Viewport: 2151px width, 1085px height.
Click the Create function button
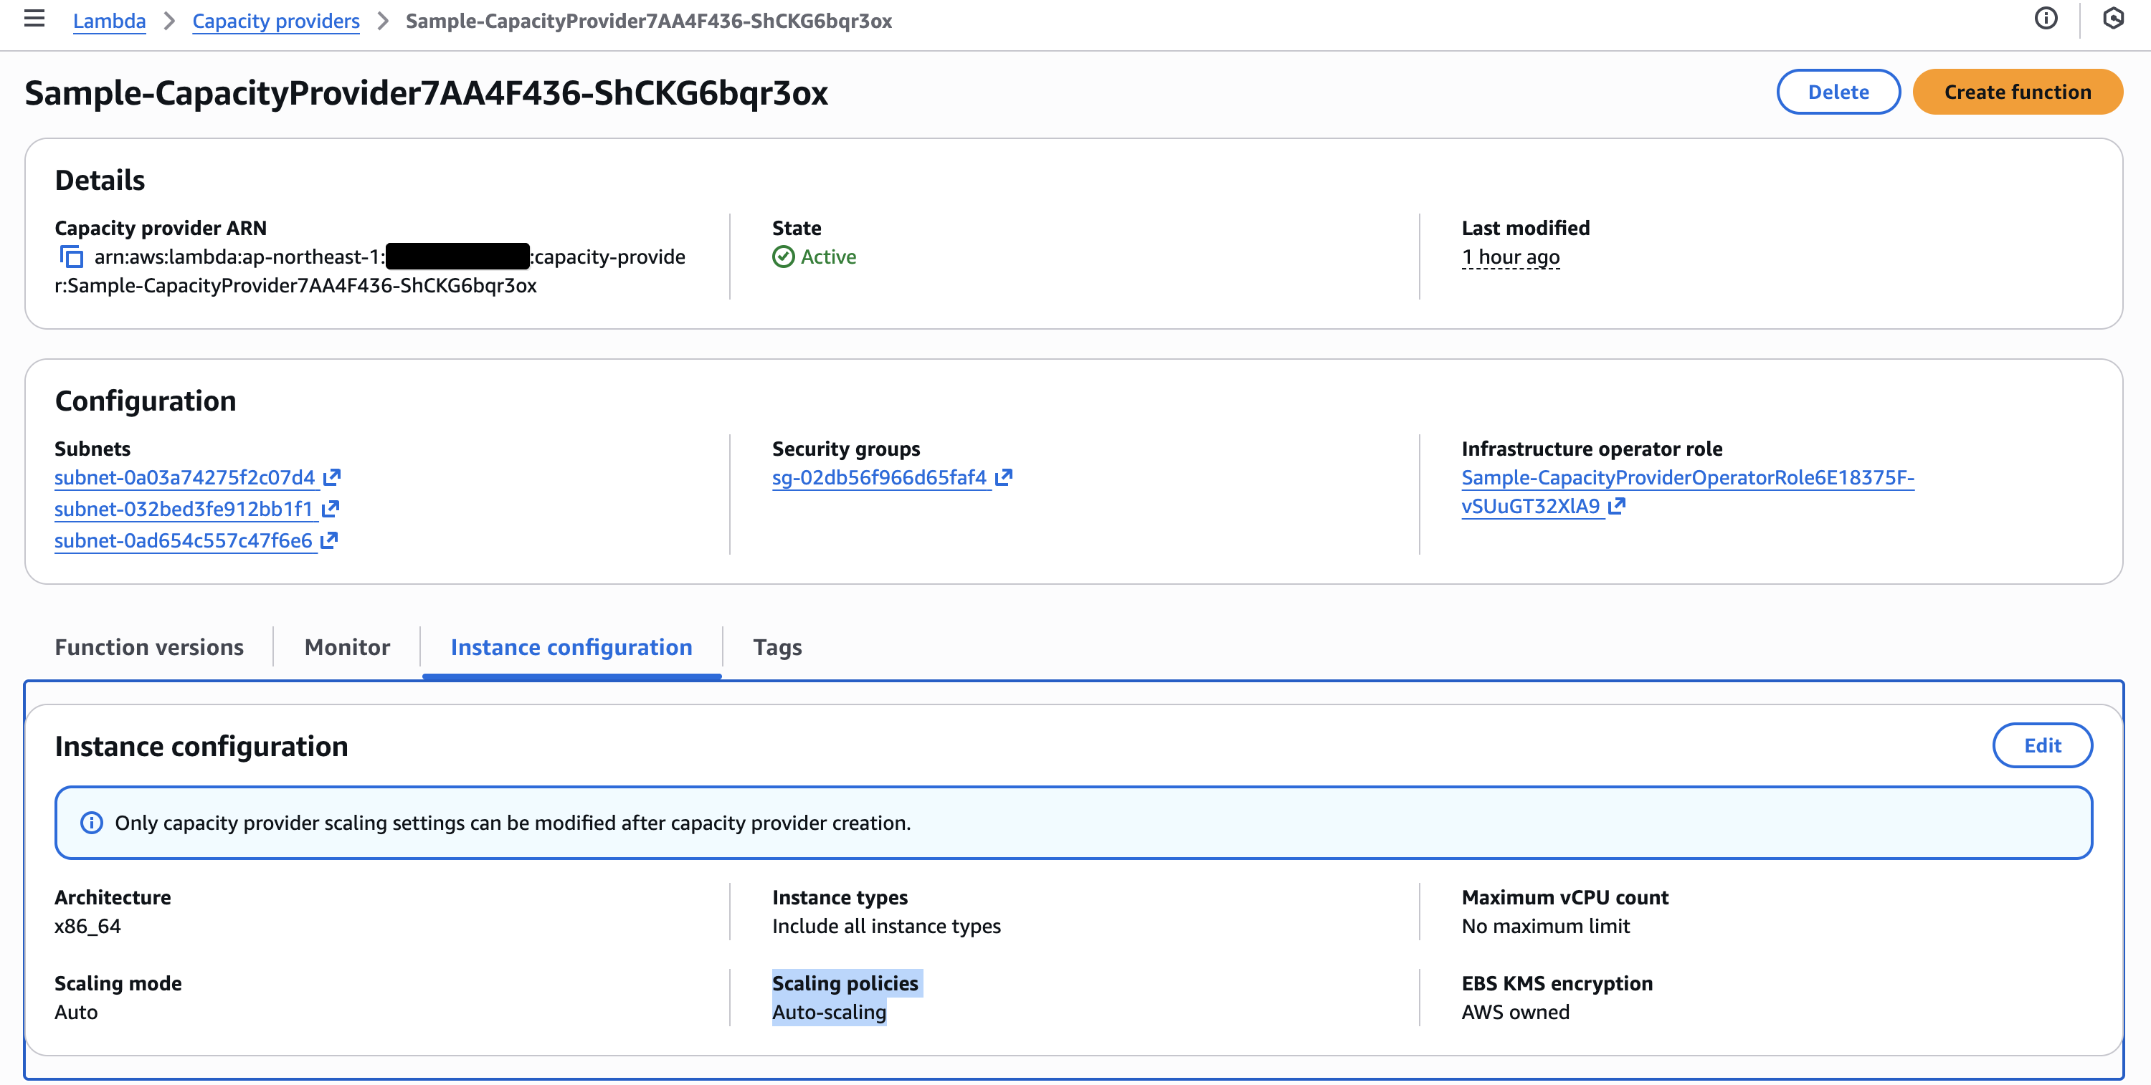tap(2016, 92)
